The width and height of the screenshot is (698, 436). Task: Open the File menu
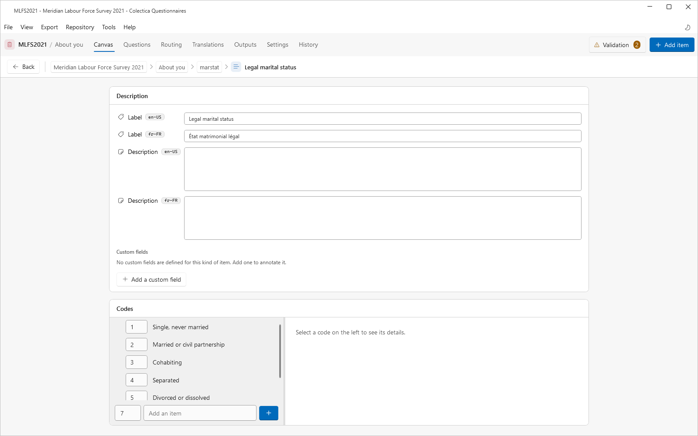point(8,27)
